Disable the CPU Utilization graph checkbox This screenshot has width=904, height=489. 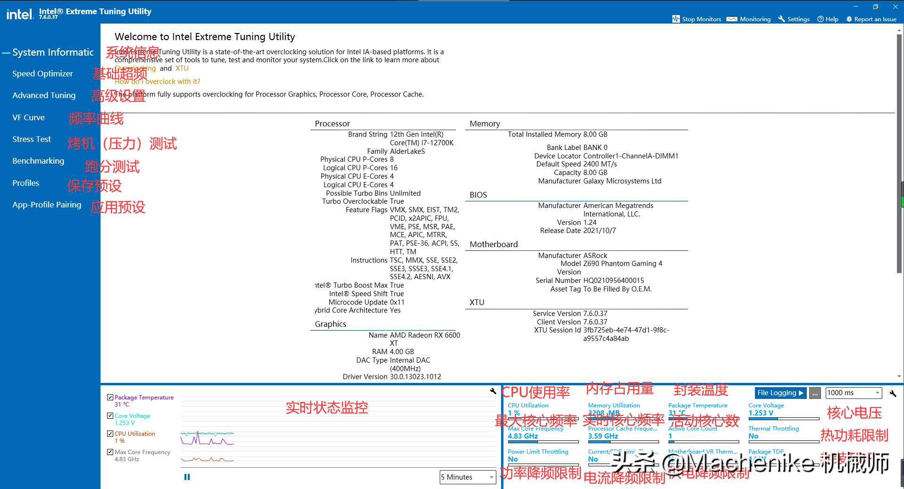pos(110,434)
